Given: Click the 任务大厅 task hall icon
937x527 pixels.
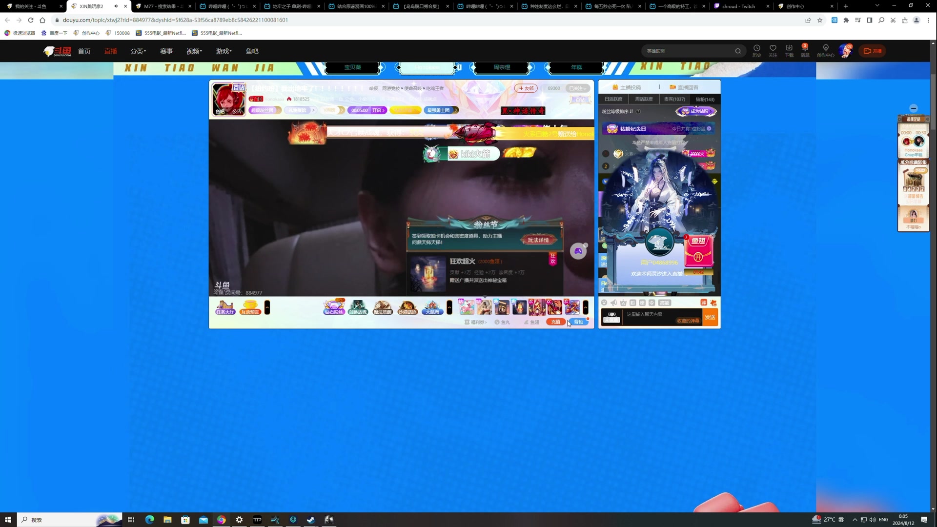Looking at the screenshot, I should click(x=225, y=307).
